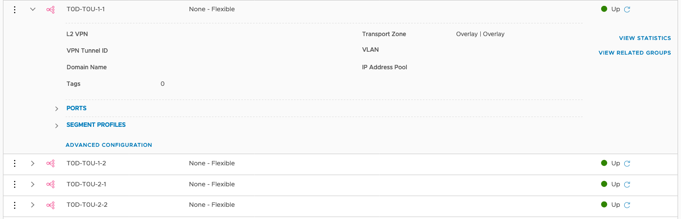Expand the T0D-T0U-2-1 segment row
Viewport: 681px width, 219px height.
click(x=33, y=184)
